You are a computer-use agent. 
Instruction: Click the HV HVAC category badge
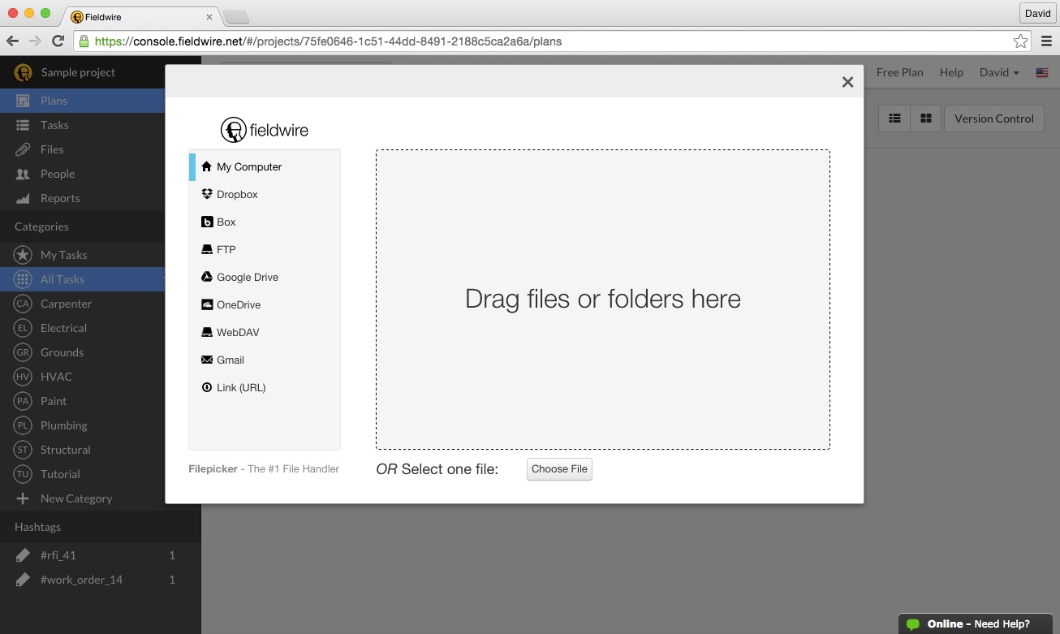click(23, 377)
